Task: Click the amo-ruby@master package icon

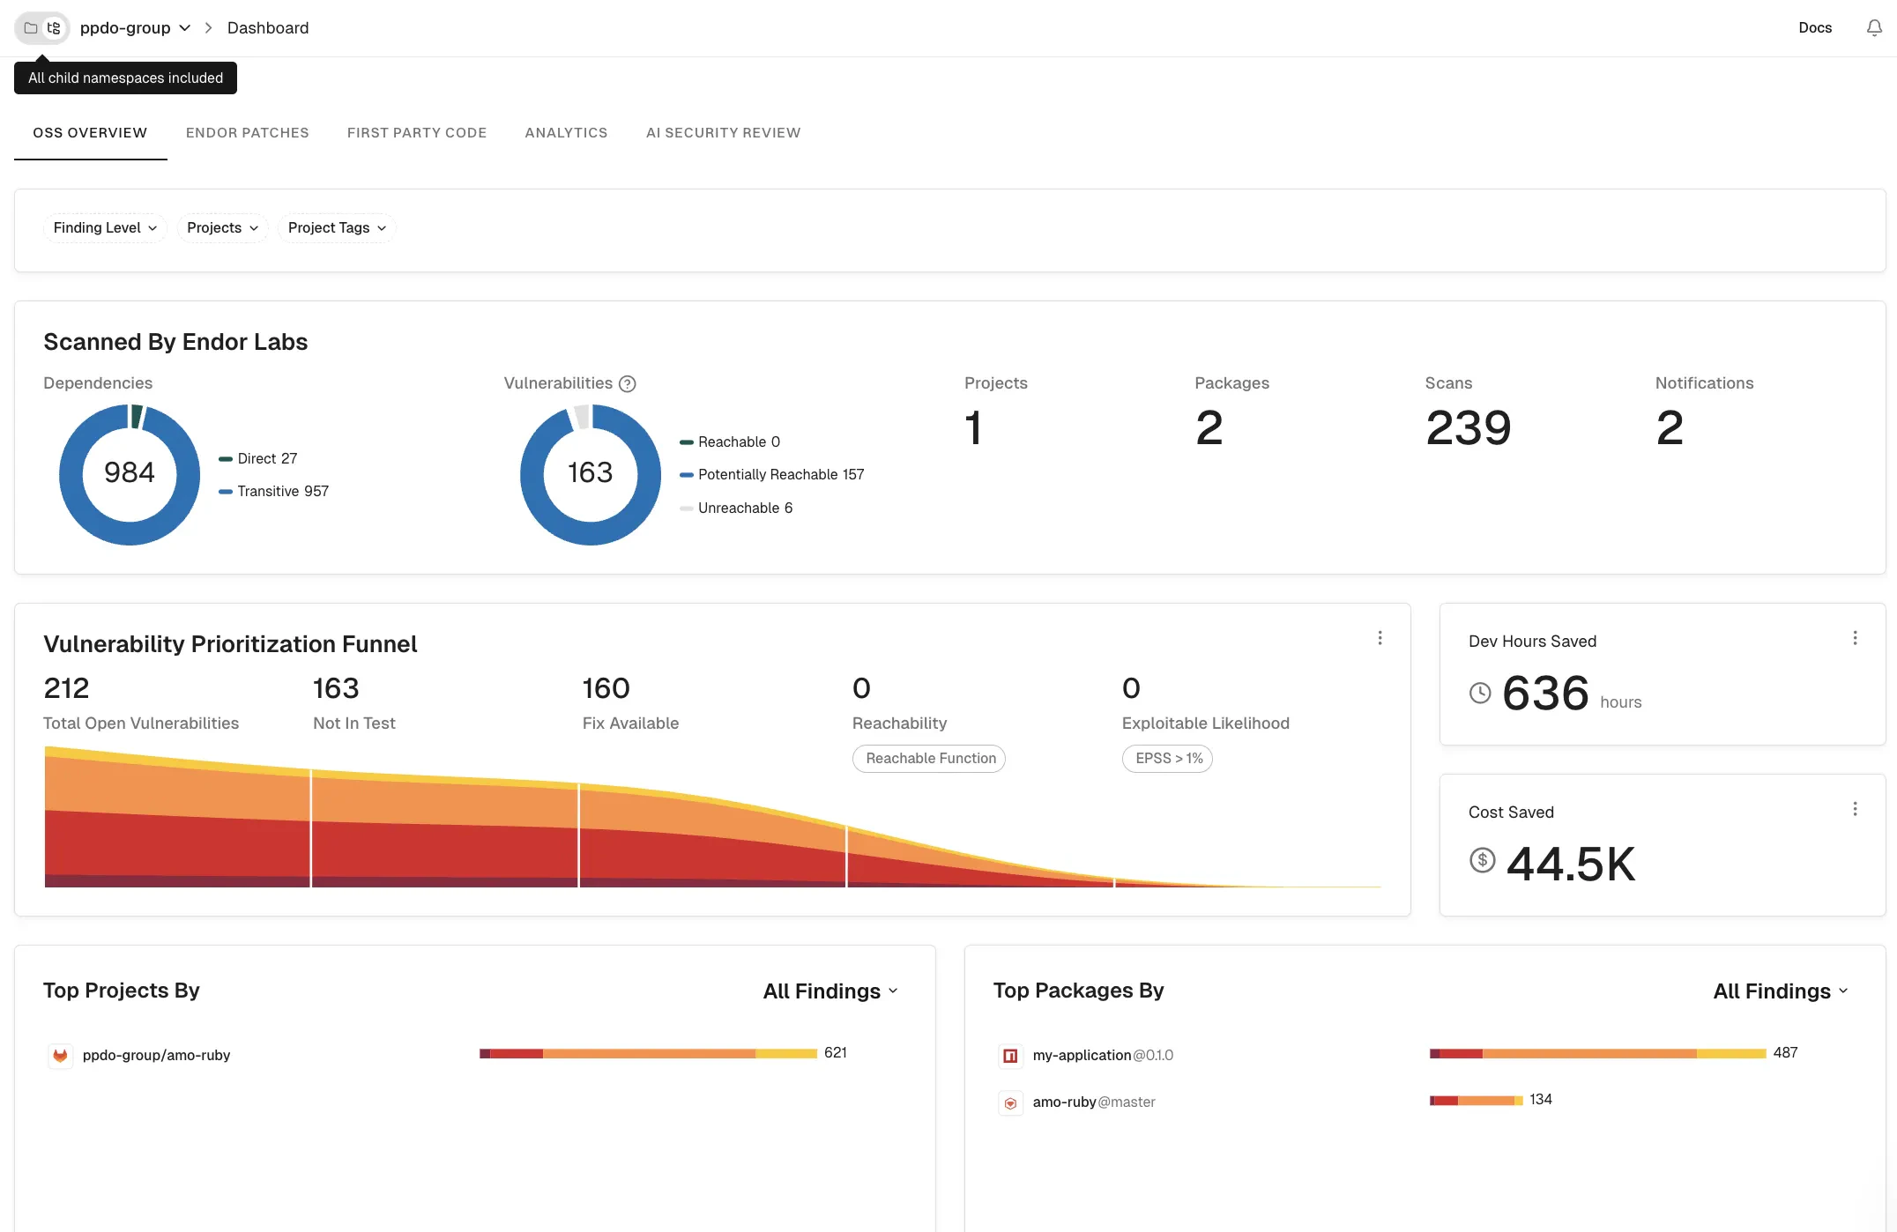Action: tap(1010, 1102)
